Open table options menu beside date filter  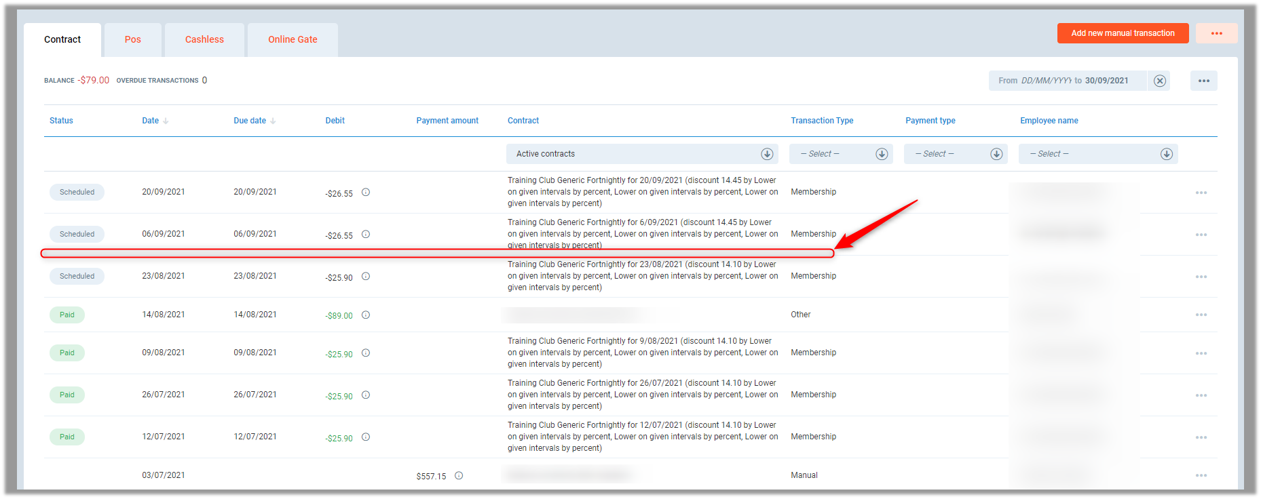(x=1203, y=81)
